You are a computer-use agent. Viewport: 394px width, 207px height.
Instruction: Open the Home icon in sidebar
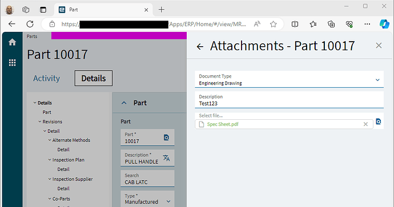click(12, 42)
